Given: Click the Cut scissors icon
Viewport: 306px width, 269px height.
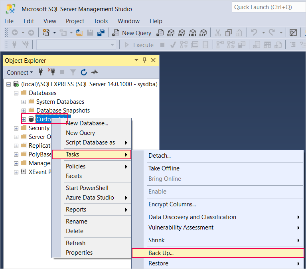Looking at the screenshot, I should tap(217, 33).
